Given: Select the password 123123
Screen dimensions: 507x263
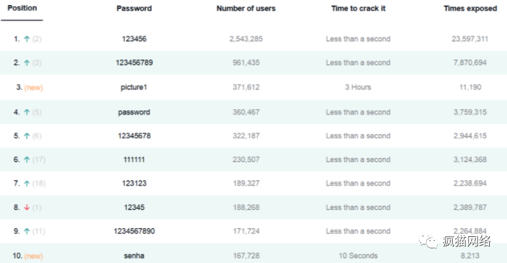Looking at the screenshot, I should (x=134, y=183).
